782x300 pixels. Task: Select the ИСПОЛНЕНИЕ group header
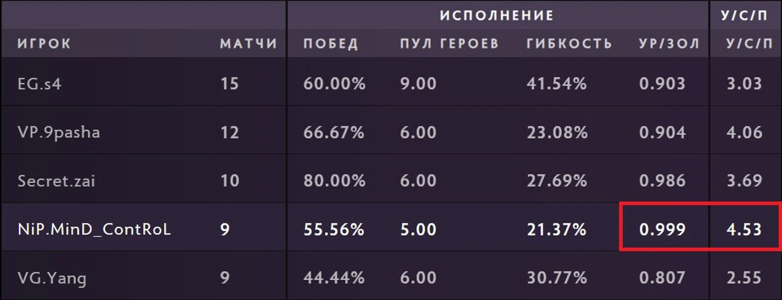click(x=497, y=16)
